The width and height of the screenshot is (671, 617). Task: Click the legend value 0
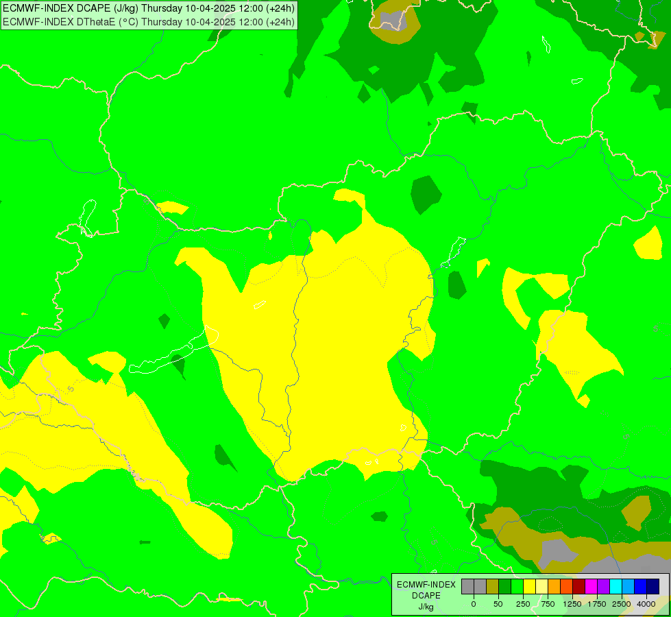474,604
